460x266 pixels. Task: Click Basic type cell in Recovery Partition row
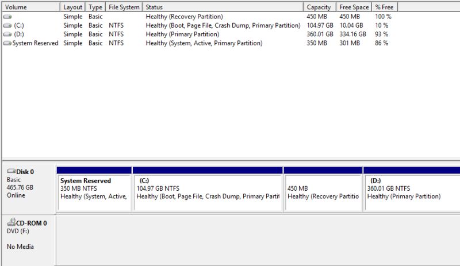coord(95,17)
